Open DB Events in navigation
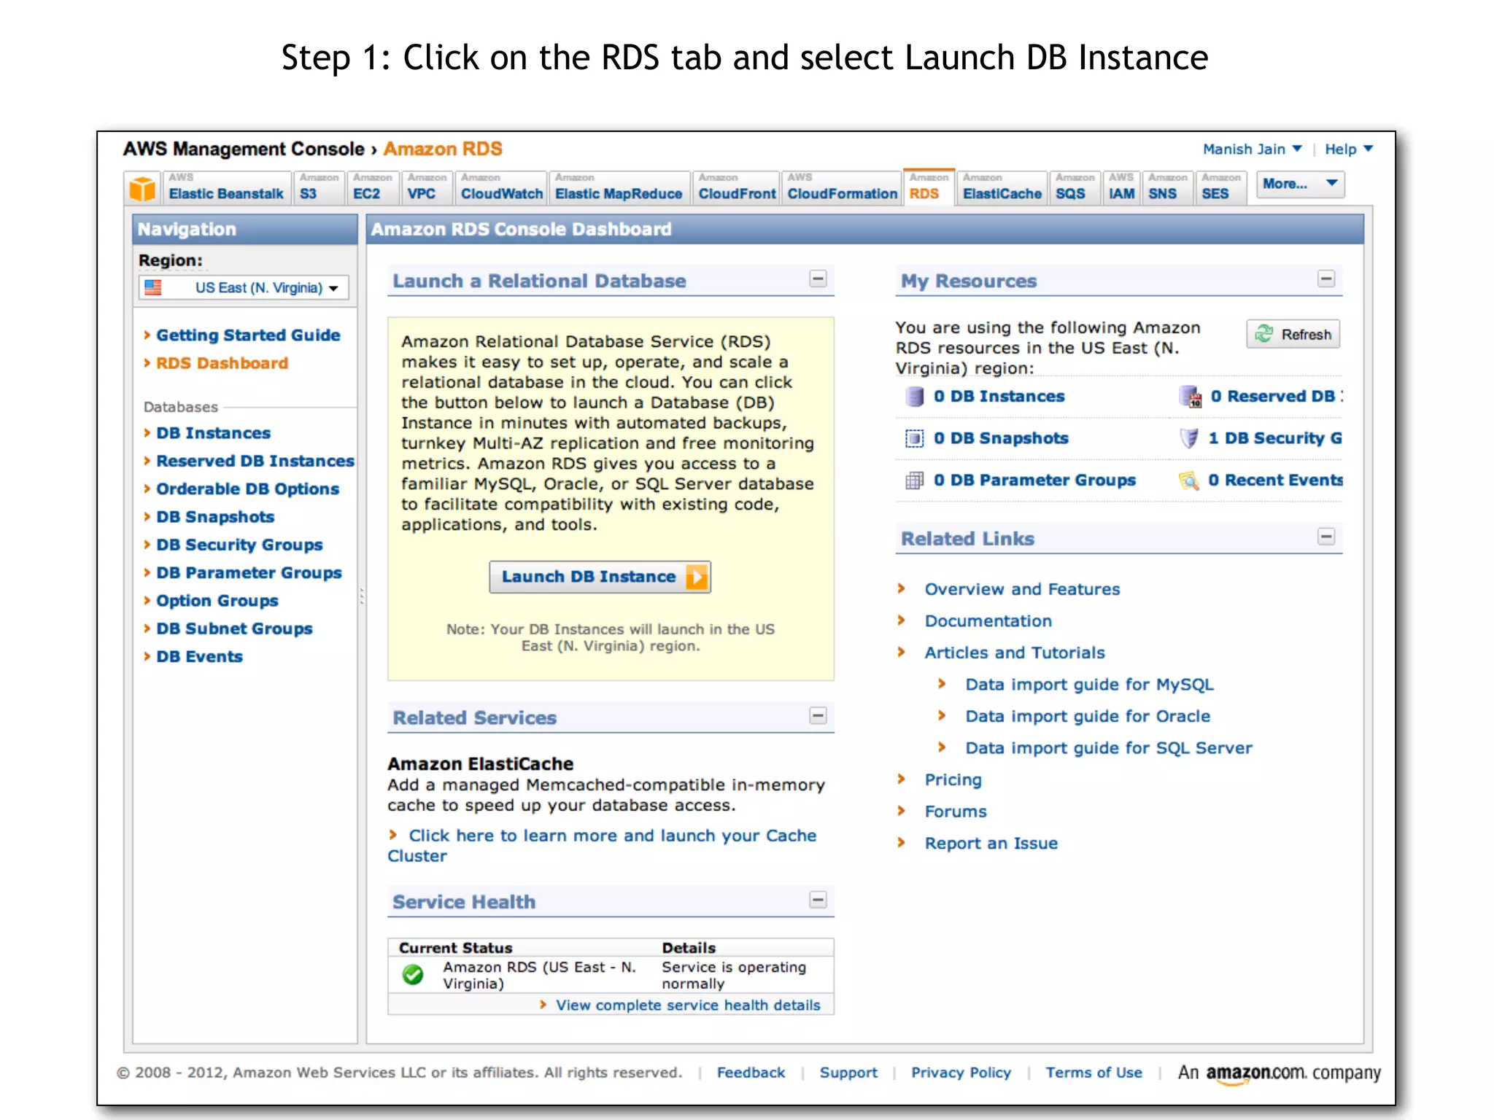Viewport: 1494px width, 1120px height. tap(199, 656)
